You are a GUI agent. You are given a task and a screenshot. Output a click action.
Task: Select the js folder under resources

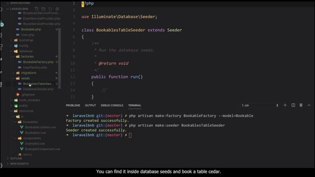click(x=22, y=117)
